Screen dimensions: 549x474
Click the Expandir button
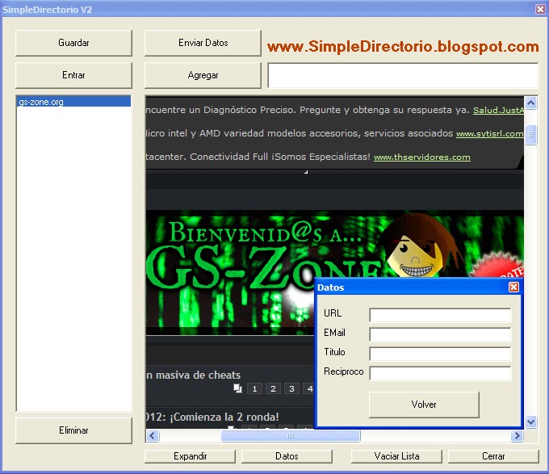pos(190,456)
